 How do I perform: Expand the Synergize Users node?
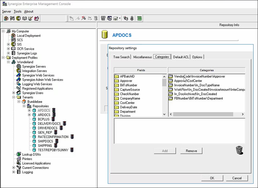pyautogui.click(x=14, y=93)
